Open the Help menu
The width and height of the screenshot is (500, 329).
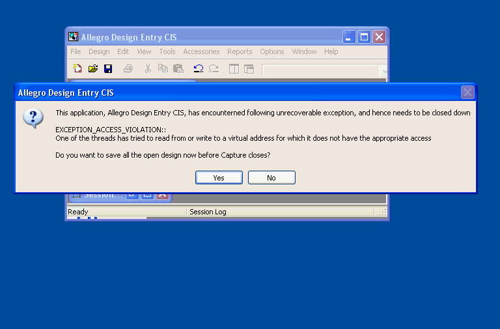[x=331, y=51]
